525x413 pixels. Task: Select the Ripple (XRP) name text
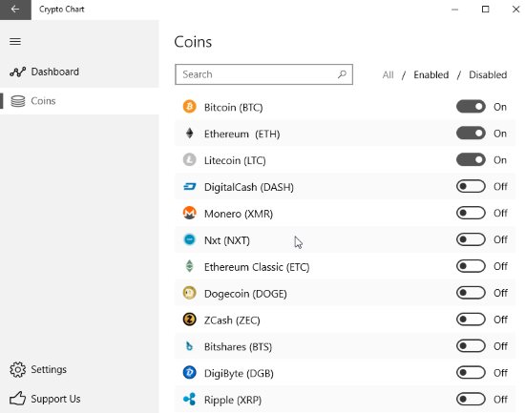click(233, 400)
